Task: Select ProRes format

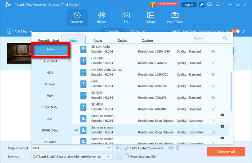Action: (50, 84)
